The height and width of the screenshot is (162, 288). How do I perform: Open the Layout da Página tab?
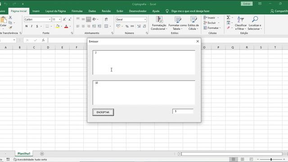coord(55,11)
